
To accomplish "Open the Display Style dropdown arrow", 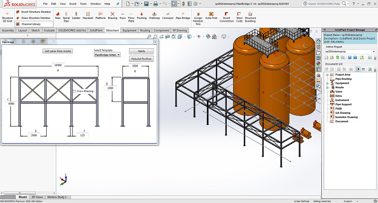I will [193, 37].
